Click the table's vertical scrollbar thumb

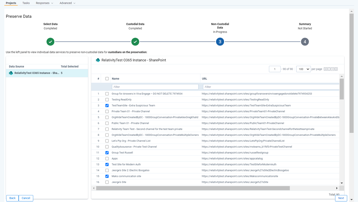(342, 89)
